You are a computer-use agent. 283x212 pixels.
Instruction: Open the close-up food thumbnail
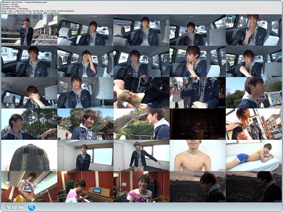click(x=141, y=92)
